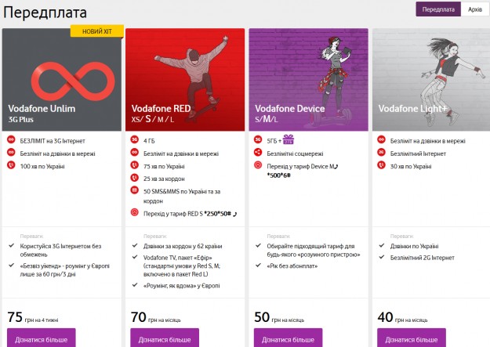Click the 3G icon beside 4 ГБ
Screen dimensions: 490x347
click(x=134, y=141)
